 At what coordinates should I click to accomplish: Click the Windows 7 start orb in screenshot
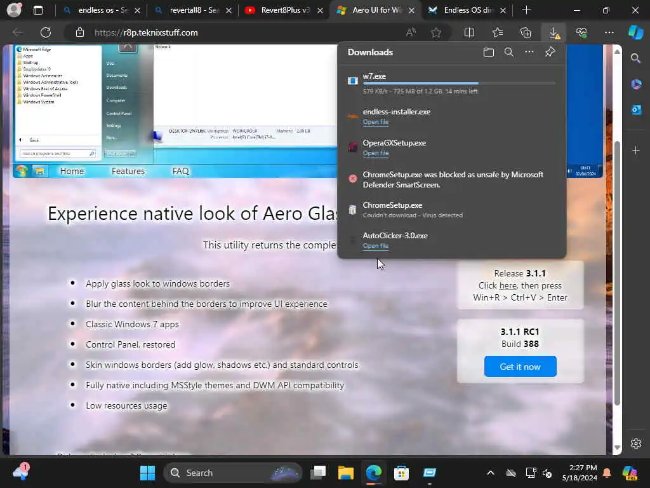22,171
